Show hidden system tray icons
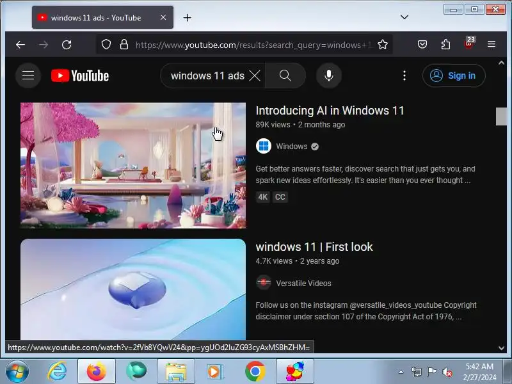 click(401, 372)
